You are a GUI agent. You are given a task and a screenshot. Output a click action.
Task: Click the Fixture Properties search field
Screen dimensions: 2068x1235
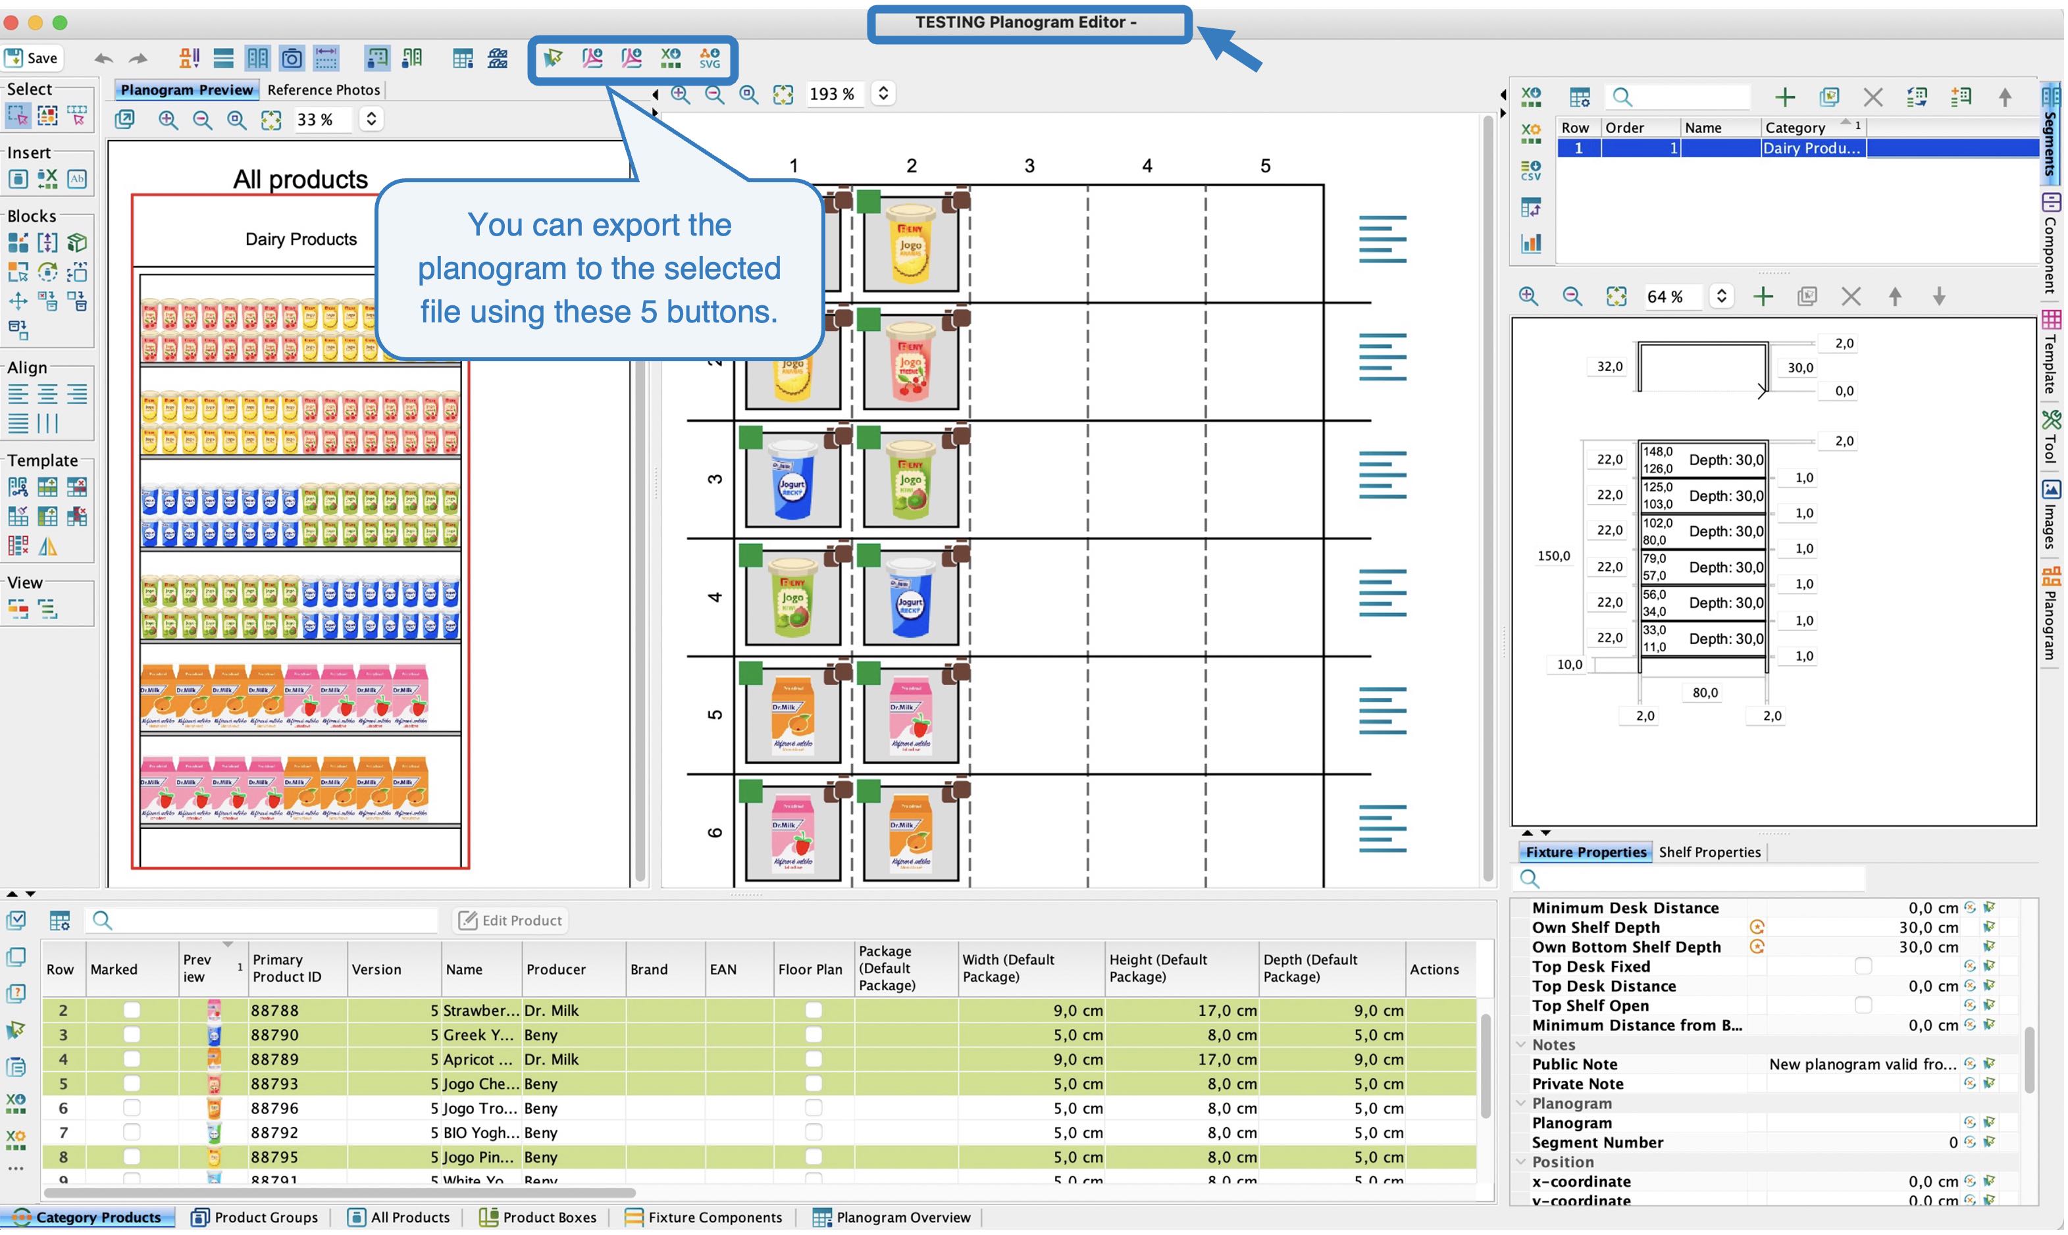coord(1689,879)
